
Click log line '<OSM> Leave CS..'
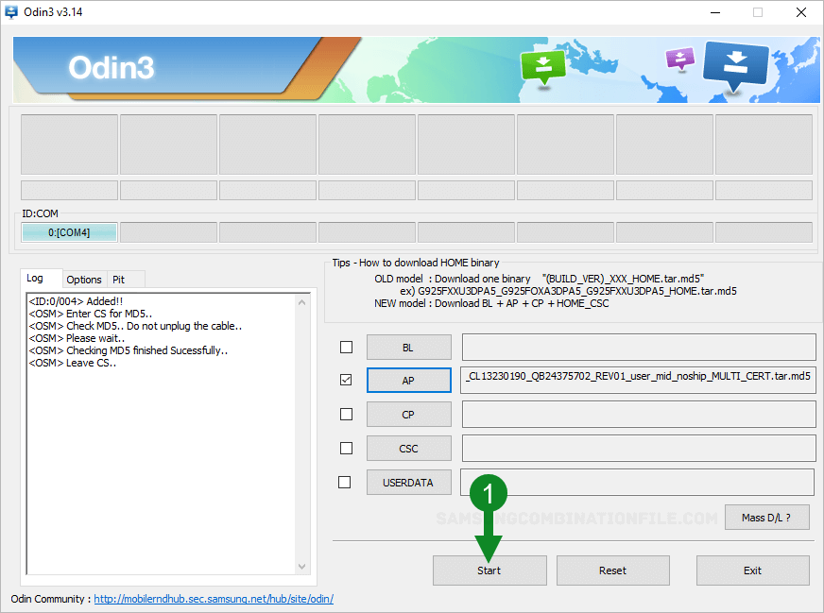pos(73,363)
